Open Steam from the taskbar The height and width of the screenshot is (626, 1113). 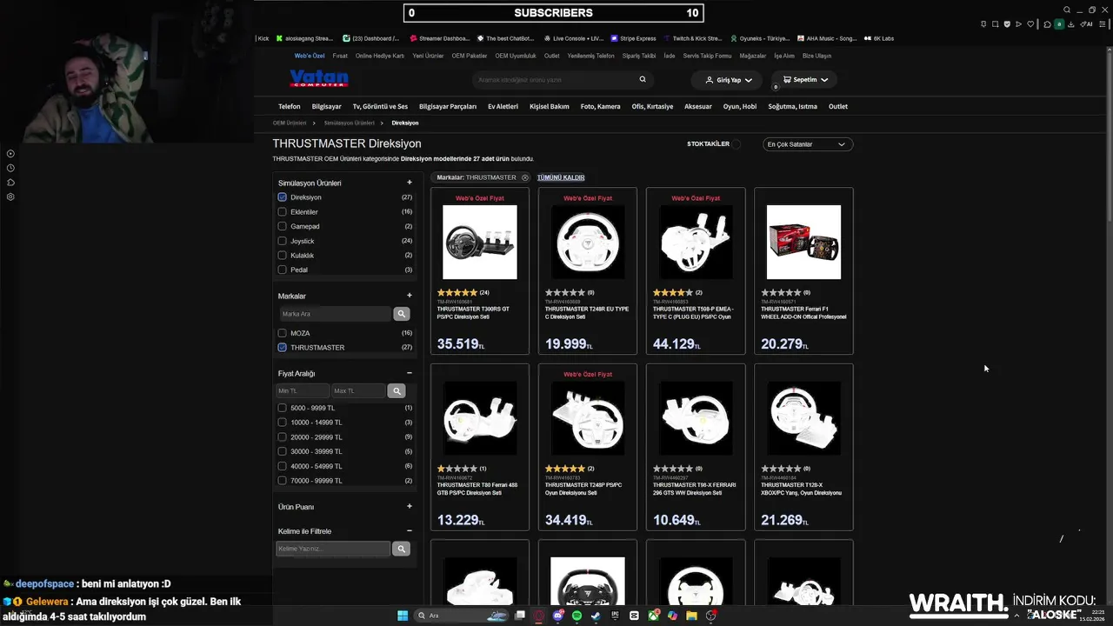click(x=596, y=616)
